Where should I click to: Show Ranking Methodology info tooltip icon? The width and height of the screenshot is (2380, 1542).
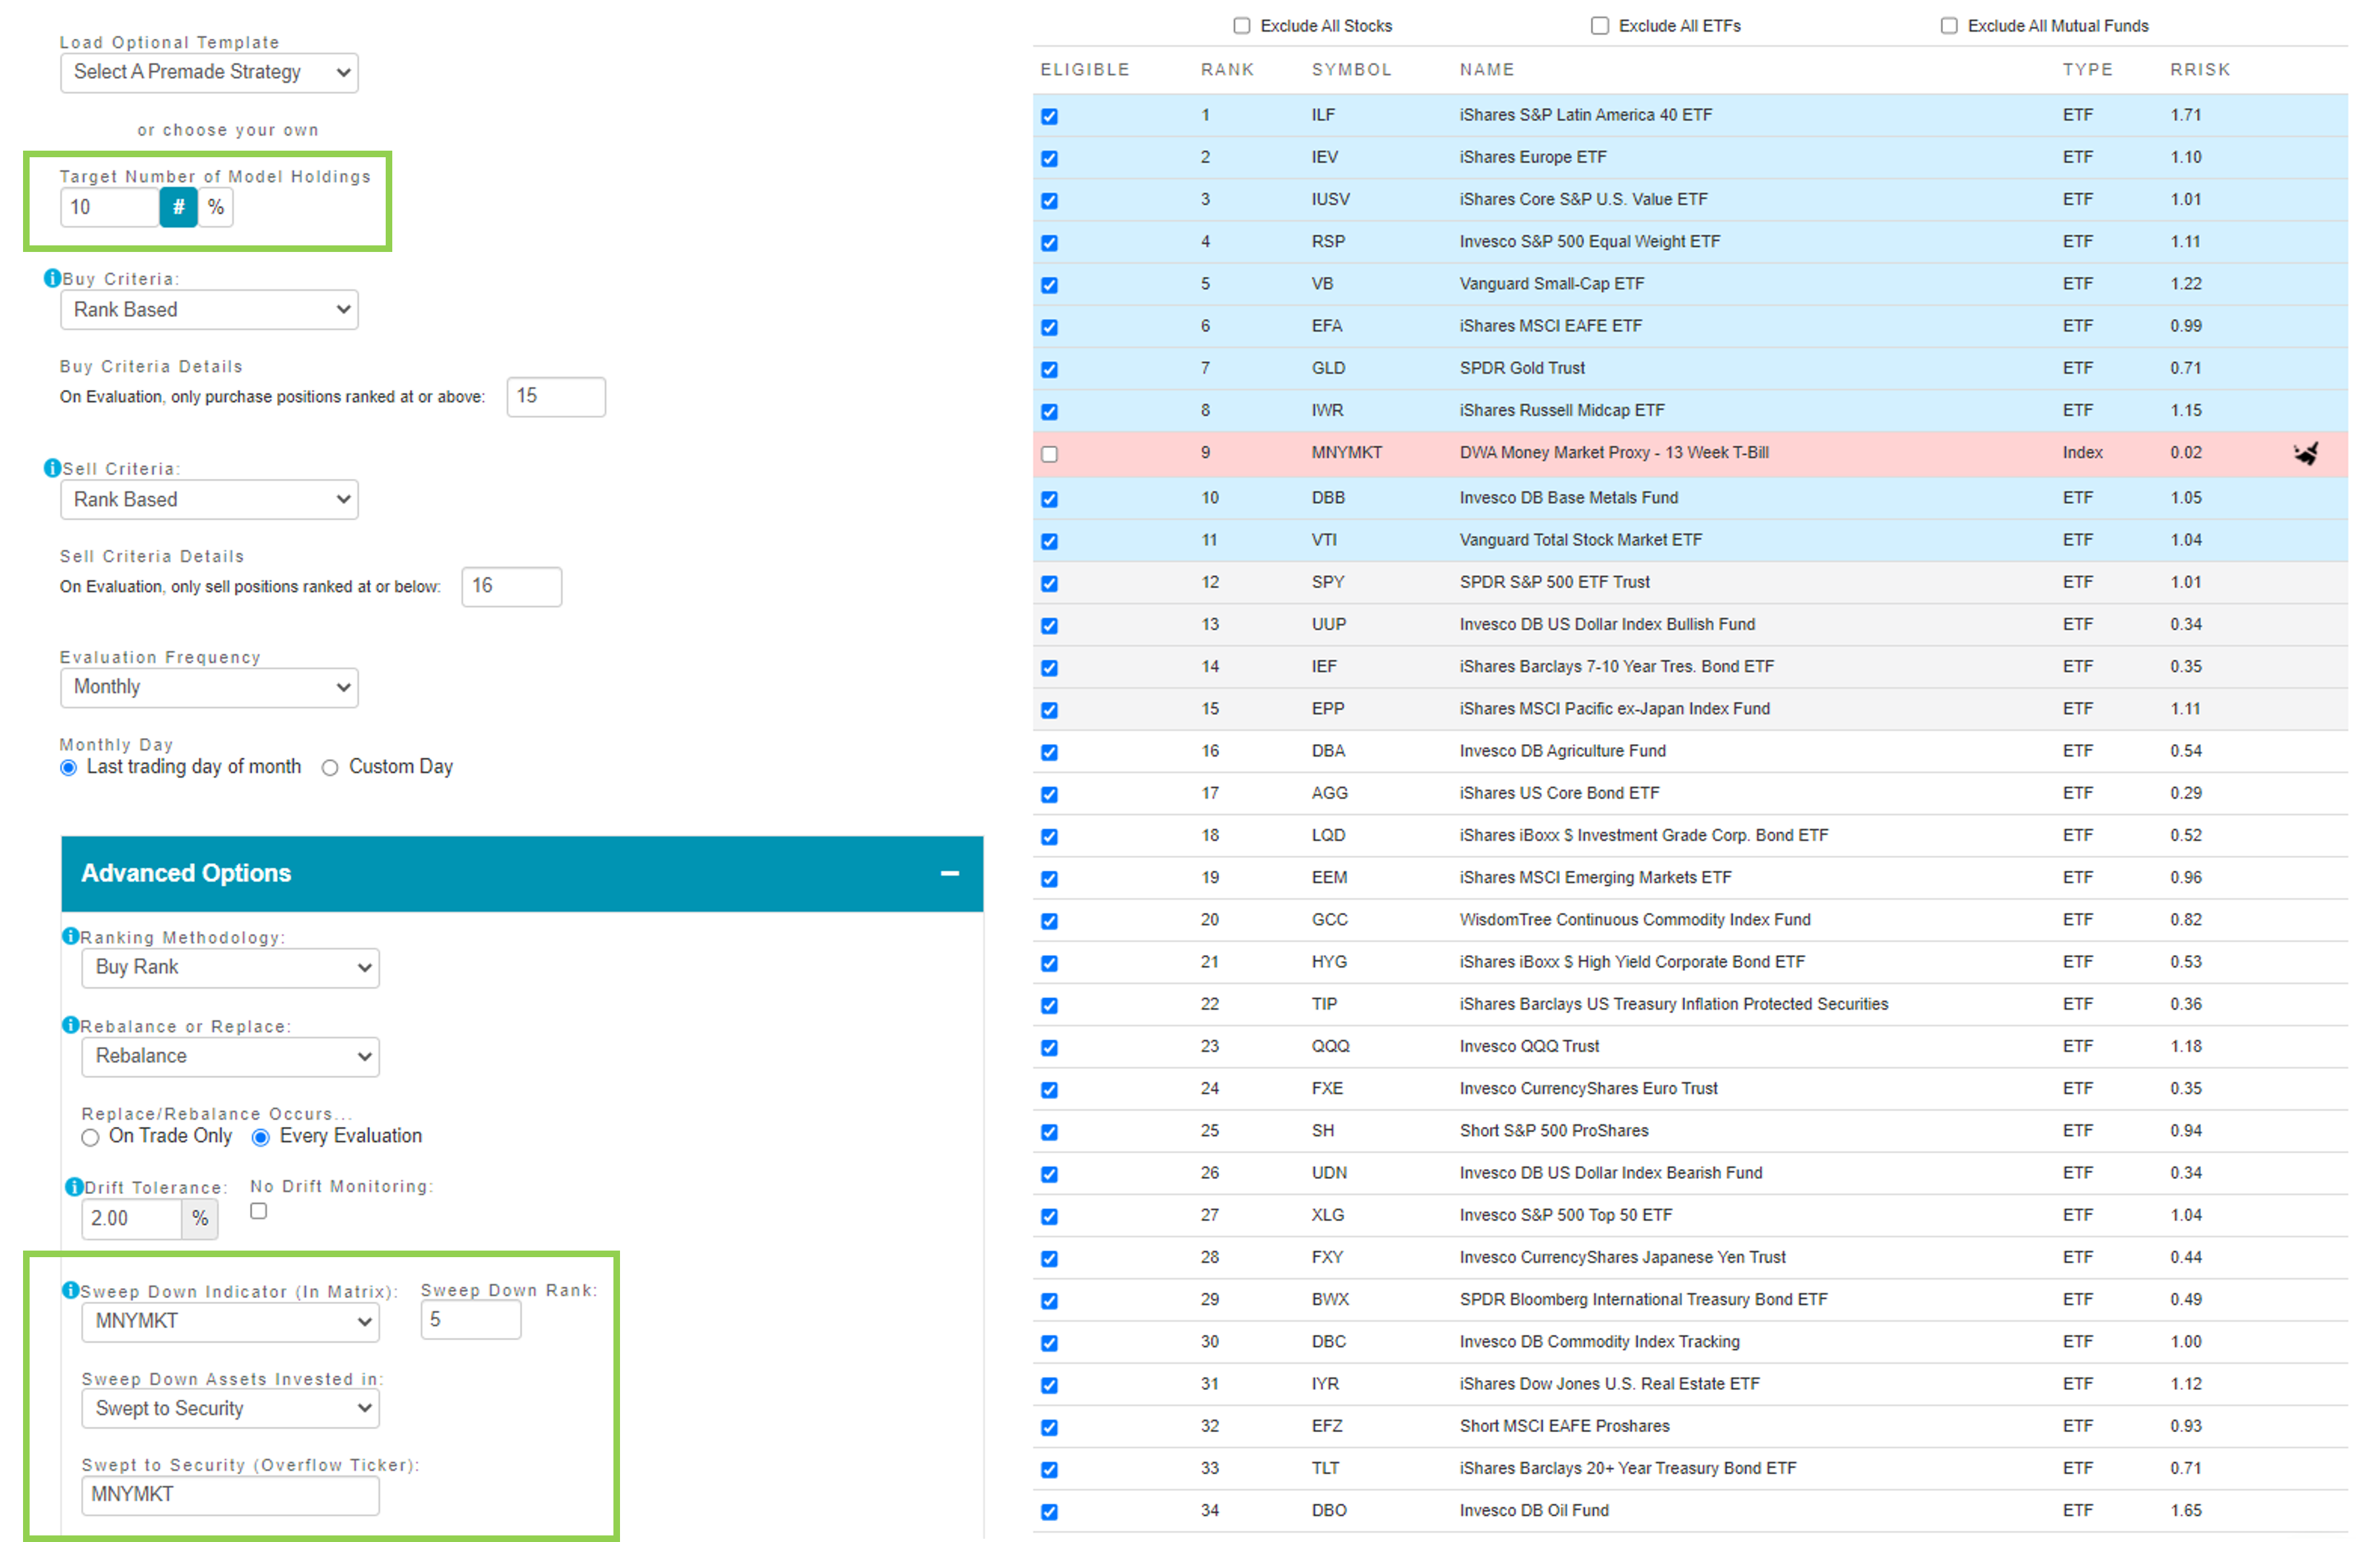click(x=70, y=936)
